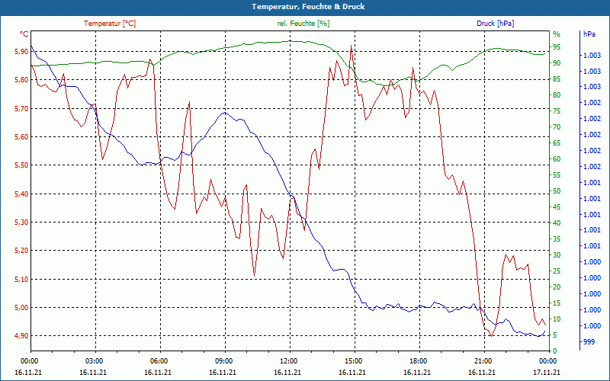Click the green "25" humidity axis value
Viewport: 610px width, 381px height.
[x=557, y=271]
